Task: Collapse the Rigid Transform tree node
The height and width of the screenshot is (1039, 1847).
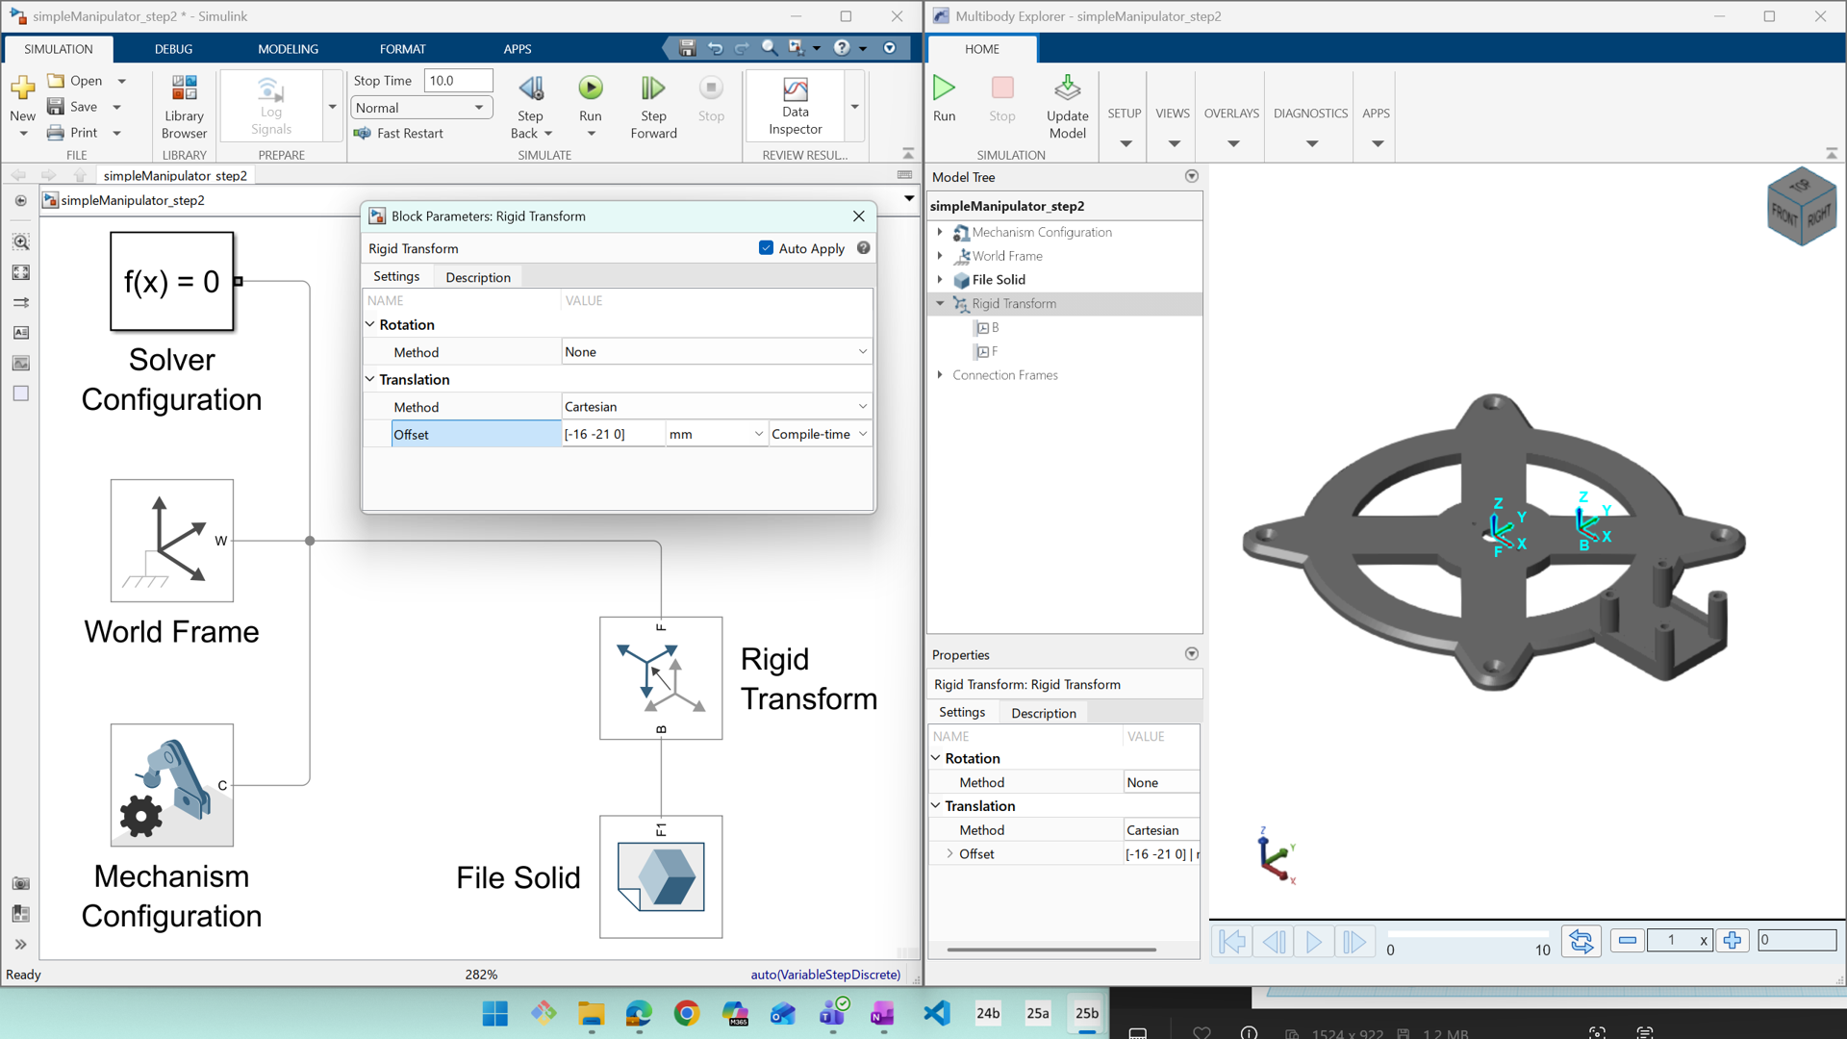Action: (940, 303)
